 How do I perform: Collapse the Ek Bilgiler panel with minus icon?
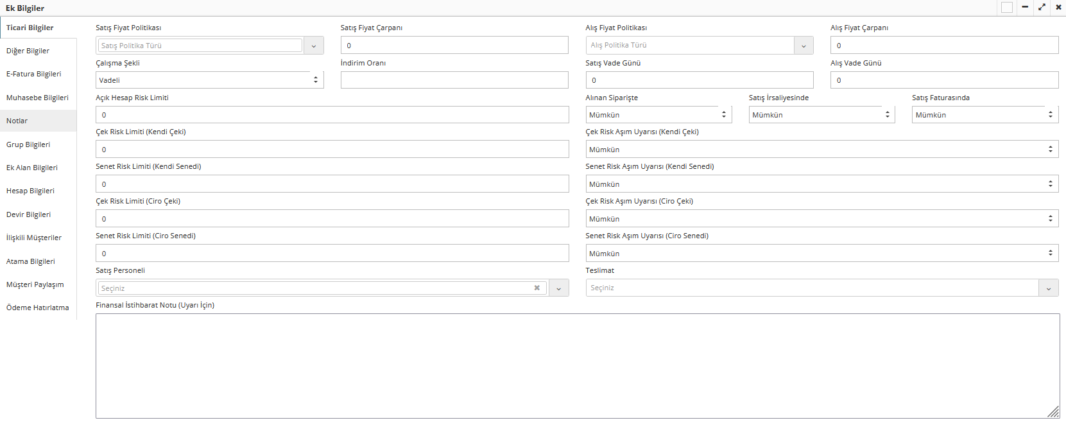pos(1025,7)
